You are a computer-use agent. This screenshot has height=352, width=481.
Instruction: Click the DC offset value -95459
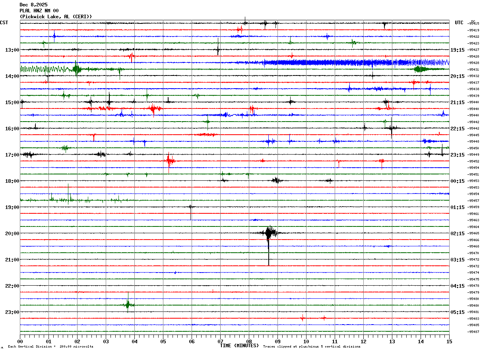473,207
